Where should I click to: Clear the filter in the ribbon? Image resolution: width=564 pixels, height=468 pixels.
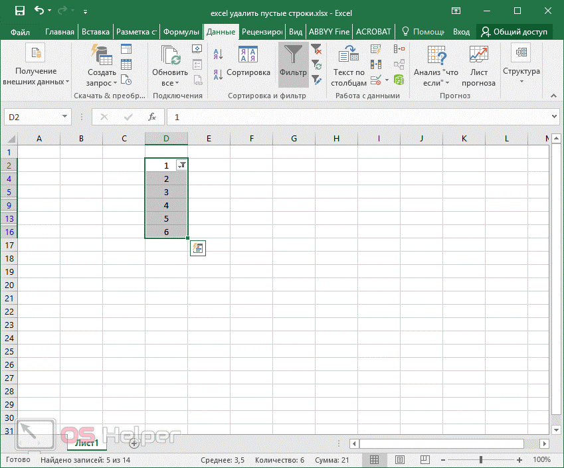(317, 50)
